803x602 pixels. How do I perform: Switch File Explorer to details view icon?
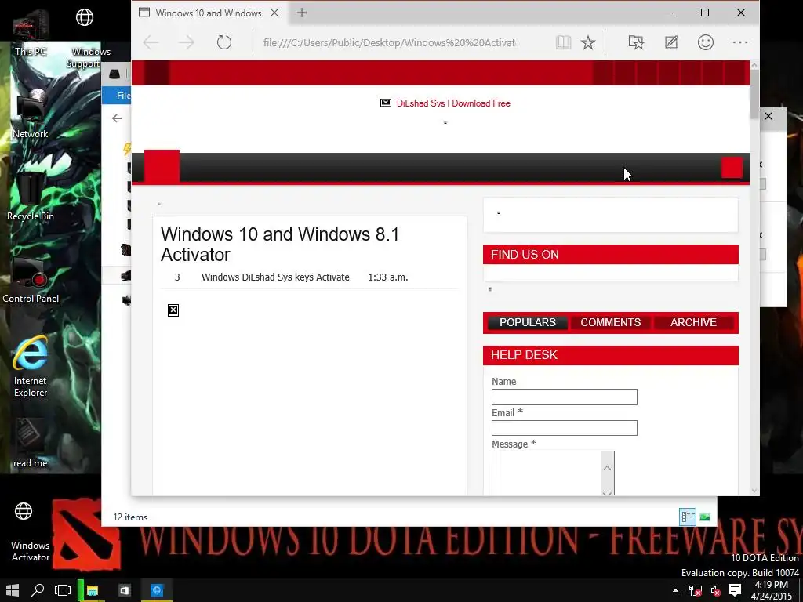[x=688, y=517]
